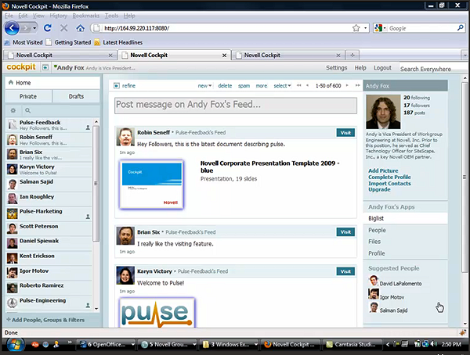
Task: Expand Novell Group taskbar group arrow
Action: 194,345
